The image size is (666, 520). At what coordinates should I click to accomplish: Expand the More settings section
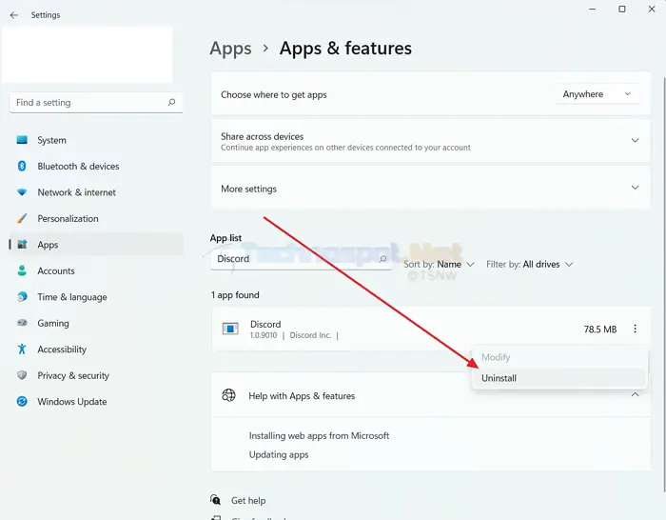point(635,188)
